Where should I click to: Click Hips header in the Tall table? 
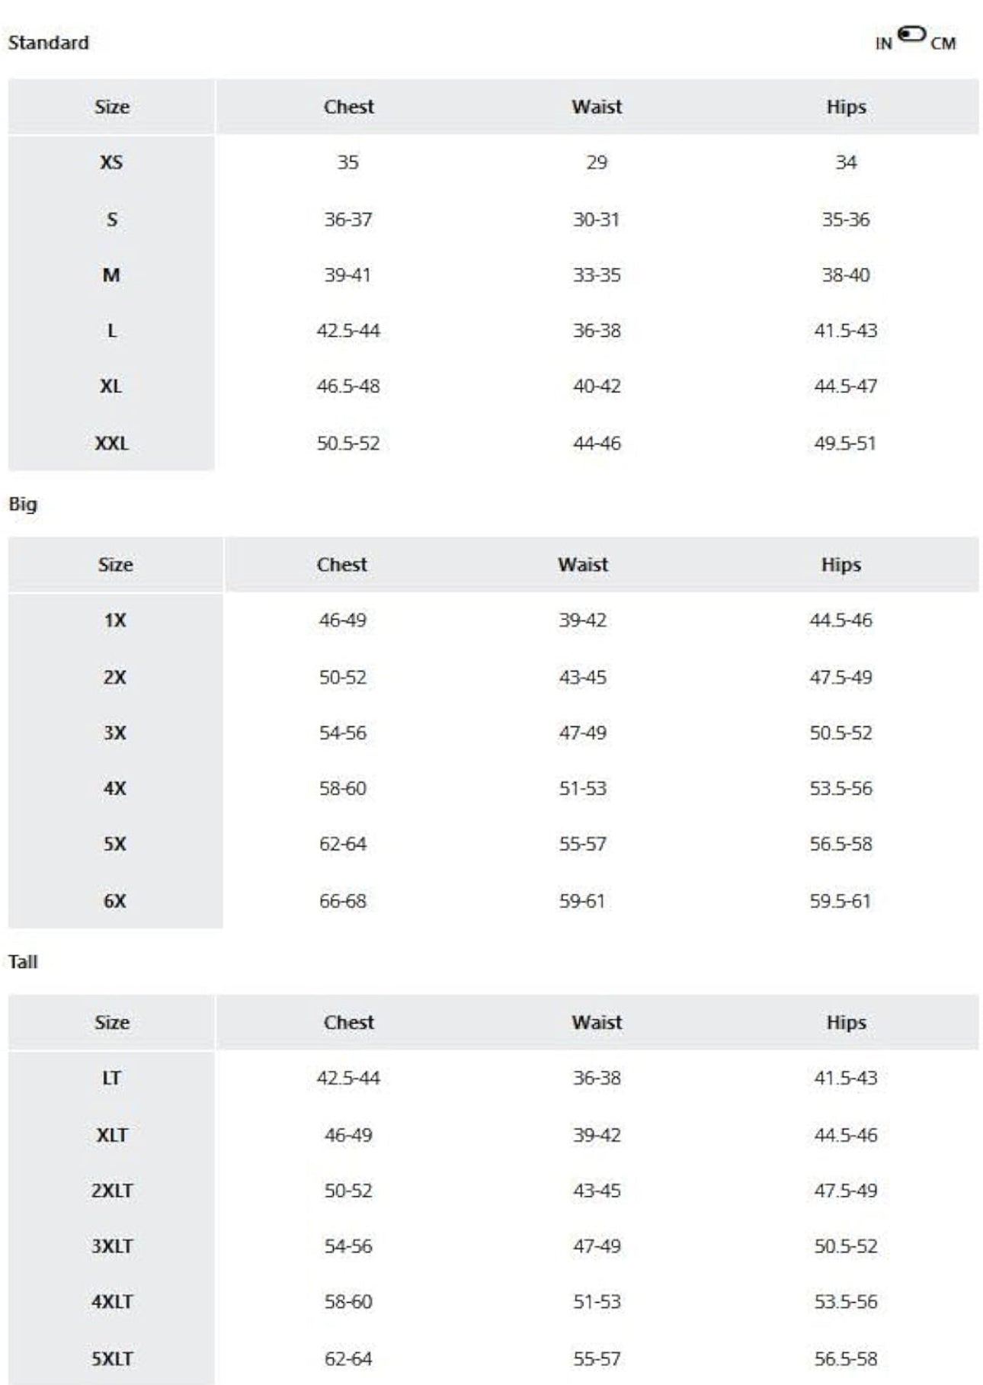click(x=846, y=1022)
